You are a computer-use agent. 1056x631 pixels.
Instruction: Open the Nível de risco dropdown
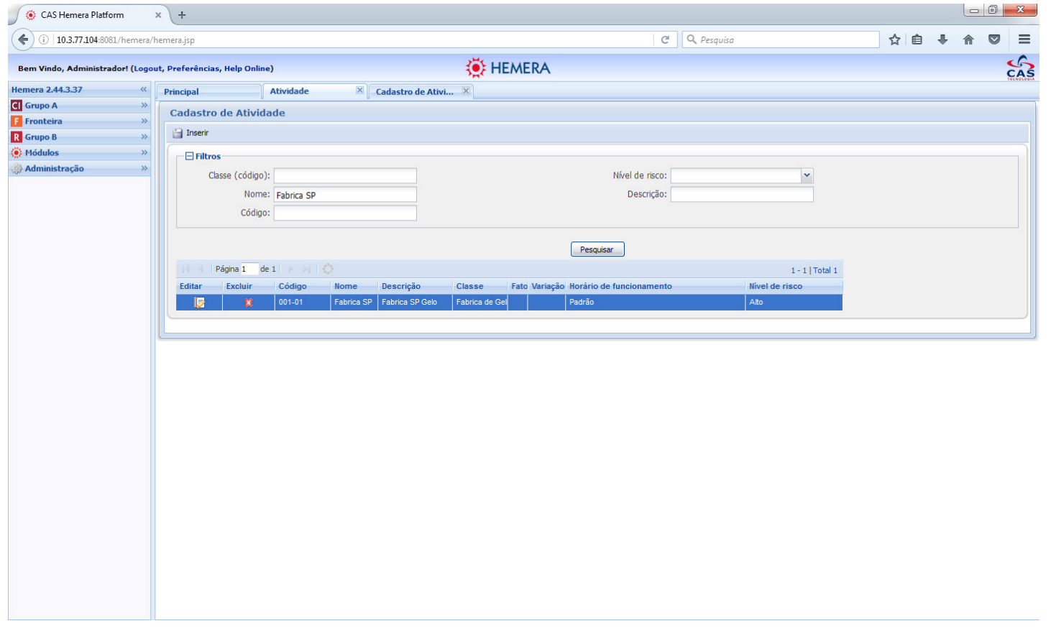807,175
